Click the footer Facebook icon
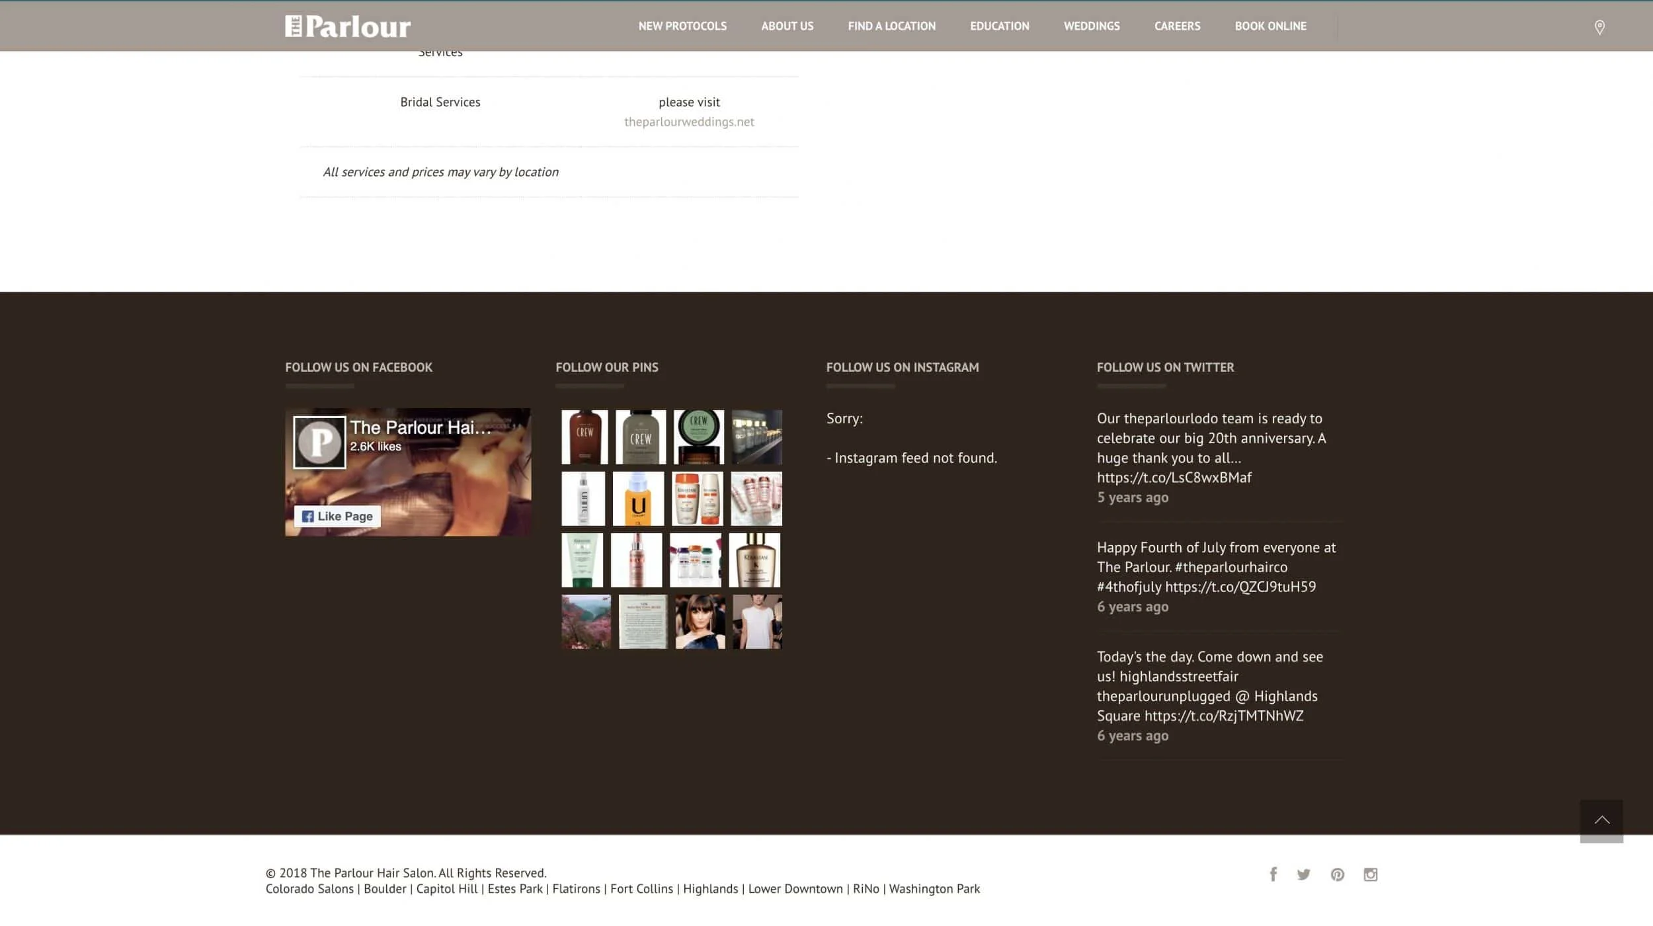The height and width of the screenshot is (926, 1653). click(x=1273, y=874)
